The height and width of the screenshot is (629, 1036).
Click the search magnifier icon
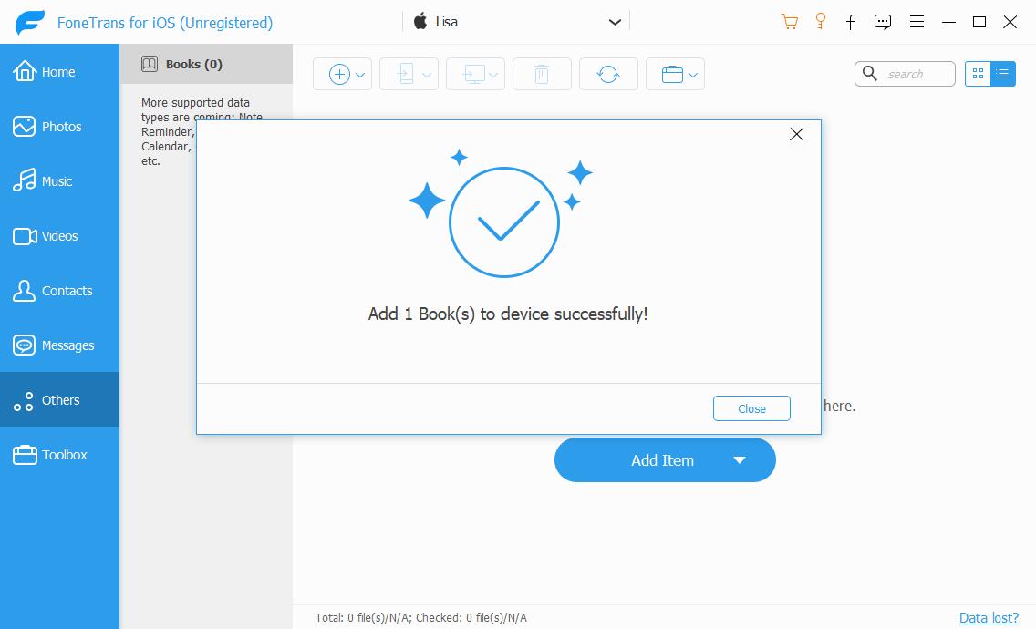point(870,73)
